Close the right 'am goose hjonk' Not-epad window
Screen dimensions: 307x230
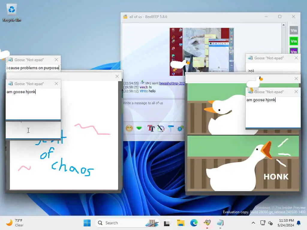(x=296, y=92)
